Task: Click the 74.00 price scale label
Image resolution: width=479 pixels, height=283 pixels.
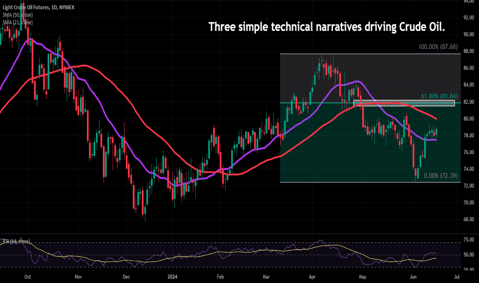Action: point(469,169)
